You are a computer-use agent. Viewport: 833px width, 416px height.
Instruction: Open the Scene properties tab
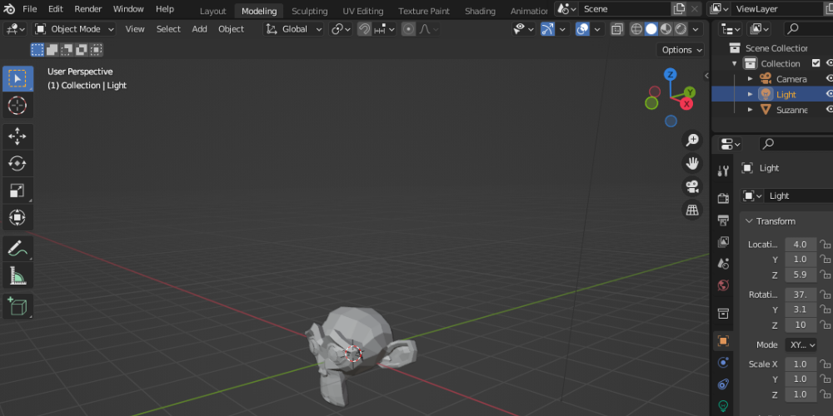723,264
